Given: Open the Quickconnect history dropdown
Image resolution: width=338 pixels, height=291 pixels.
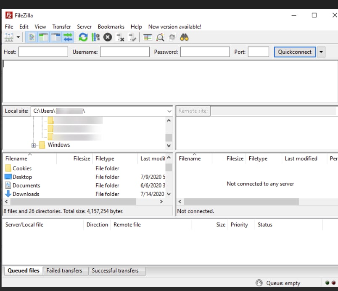Looking at the screenshot, I should pyautogui.click(x=321, y=52).
